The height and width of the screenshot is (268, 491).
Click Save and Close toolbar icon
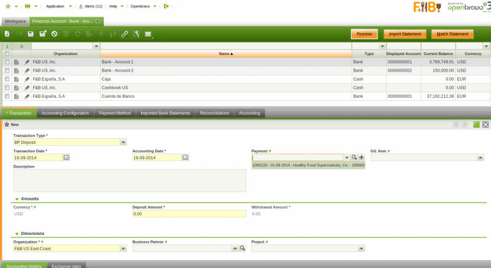pyautogui.click(x=42, y=34)
